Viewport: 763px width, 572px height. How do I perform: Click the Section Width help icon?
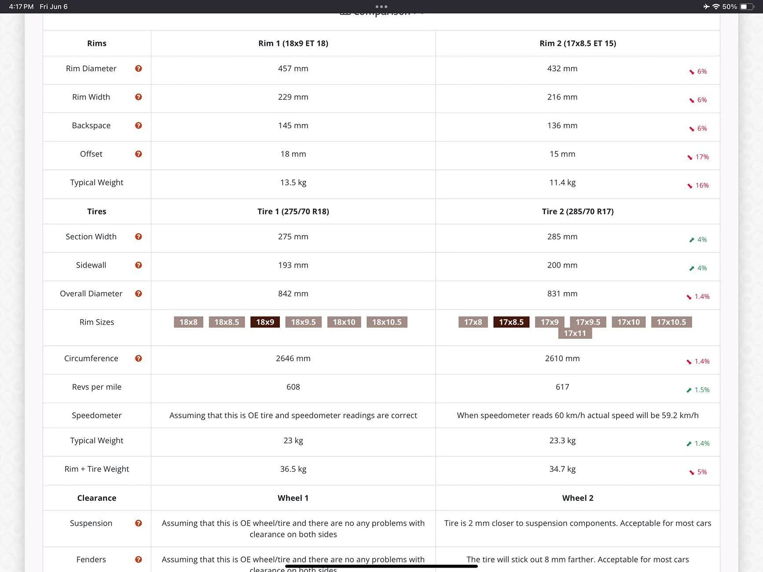[138, 237]
